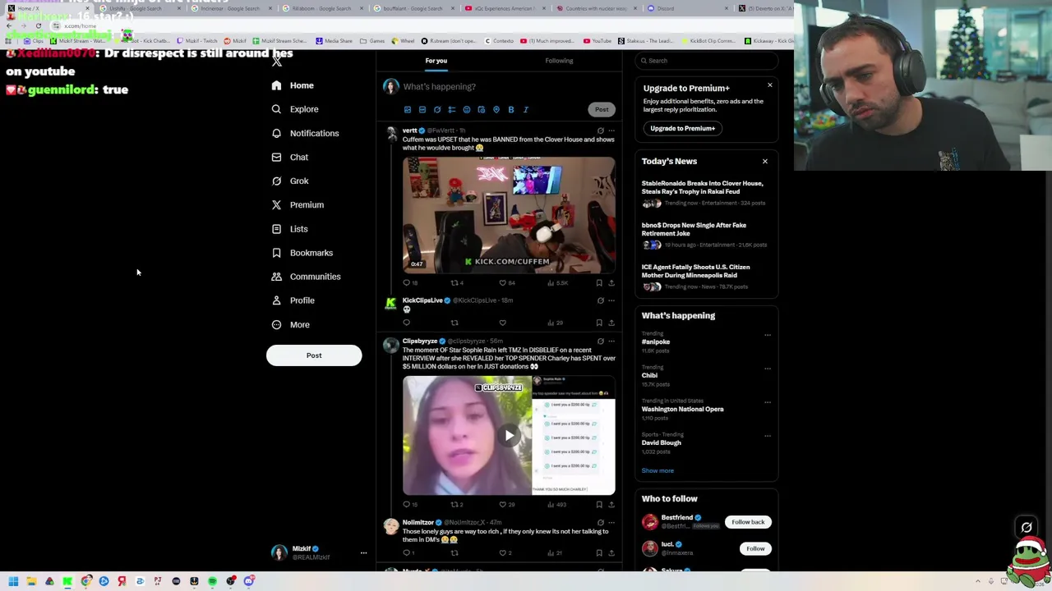Switch to the For you tab
This screenshot has height=591, width=1052.
tap(436, 61)
